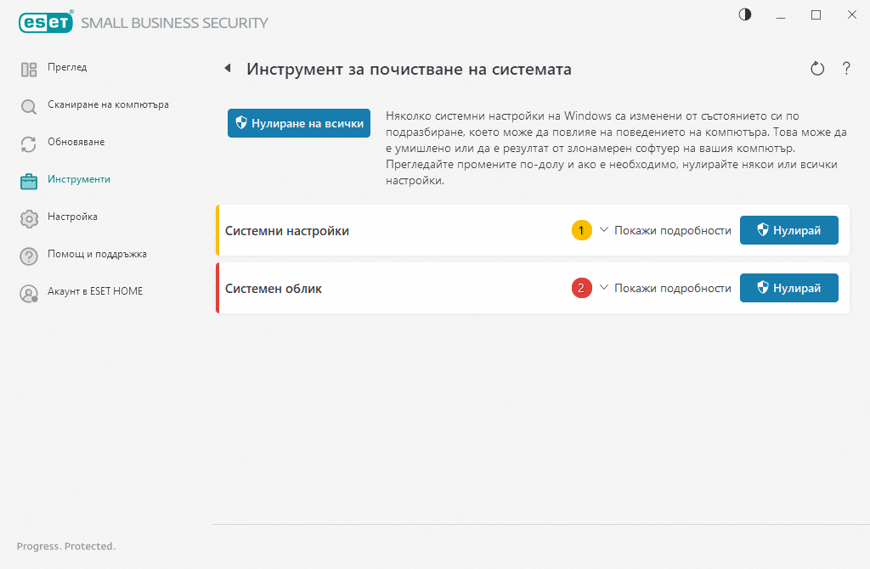Select the Сканиране на компютъра magnifier icon
The width and height of the screenshot is (870, 569).
point(28,104)
